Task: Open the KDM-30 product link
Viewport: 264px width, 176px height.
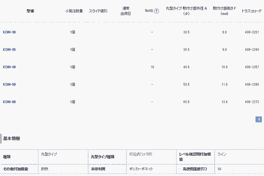Action: point(9,32)
